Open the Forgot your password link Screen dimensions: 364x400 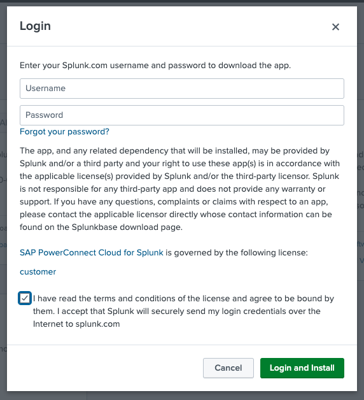(x=64, y=132)
